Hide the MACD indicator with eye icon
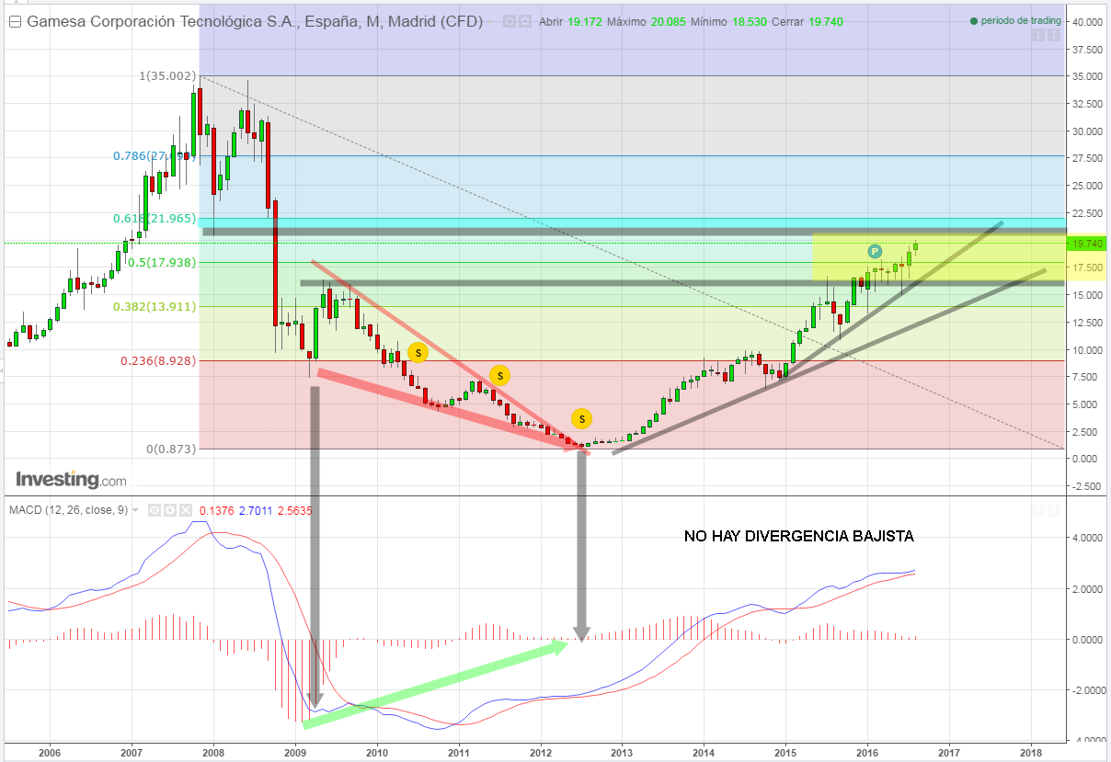 click(x=155, y=510)
